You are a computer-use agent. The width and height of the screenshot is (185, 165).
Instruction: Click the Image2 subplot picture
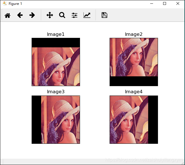click(134, 62)
